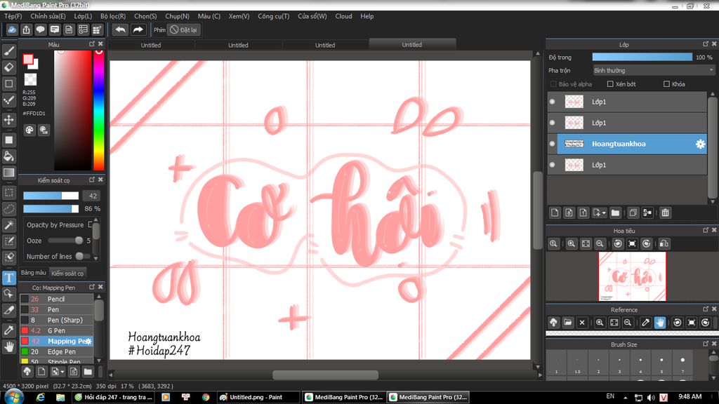The image size is (719, 404).
Task: Click the export share toolbar icon
Action: [x=26, y=29]
